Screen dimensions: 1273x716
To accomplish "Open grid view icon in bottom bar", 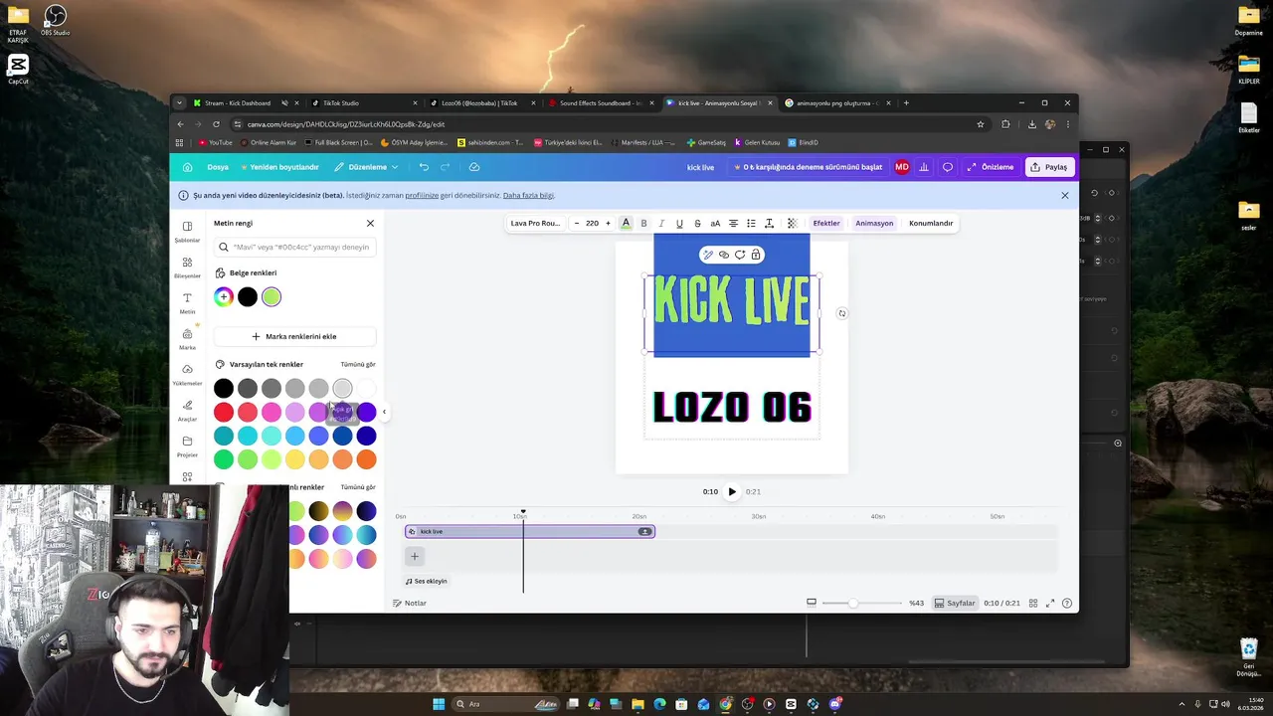I will pyautogui.click(x=1033, y=603).
